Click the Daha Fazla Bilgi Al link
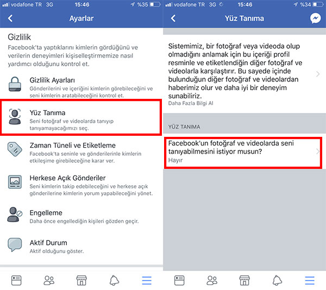 (191, 103)
